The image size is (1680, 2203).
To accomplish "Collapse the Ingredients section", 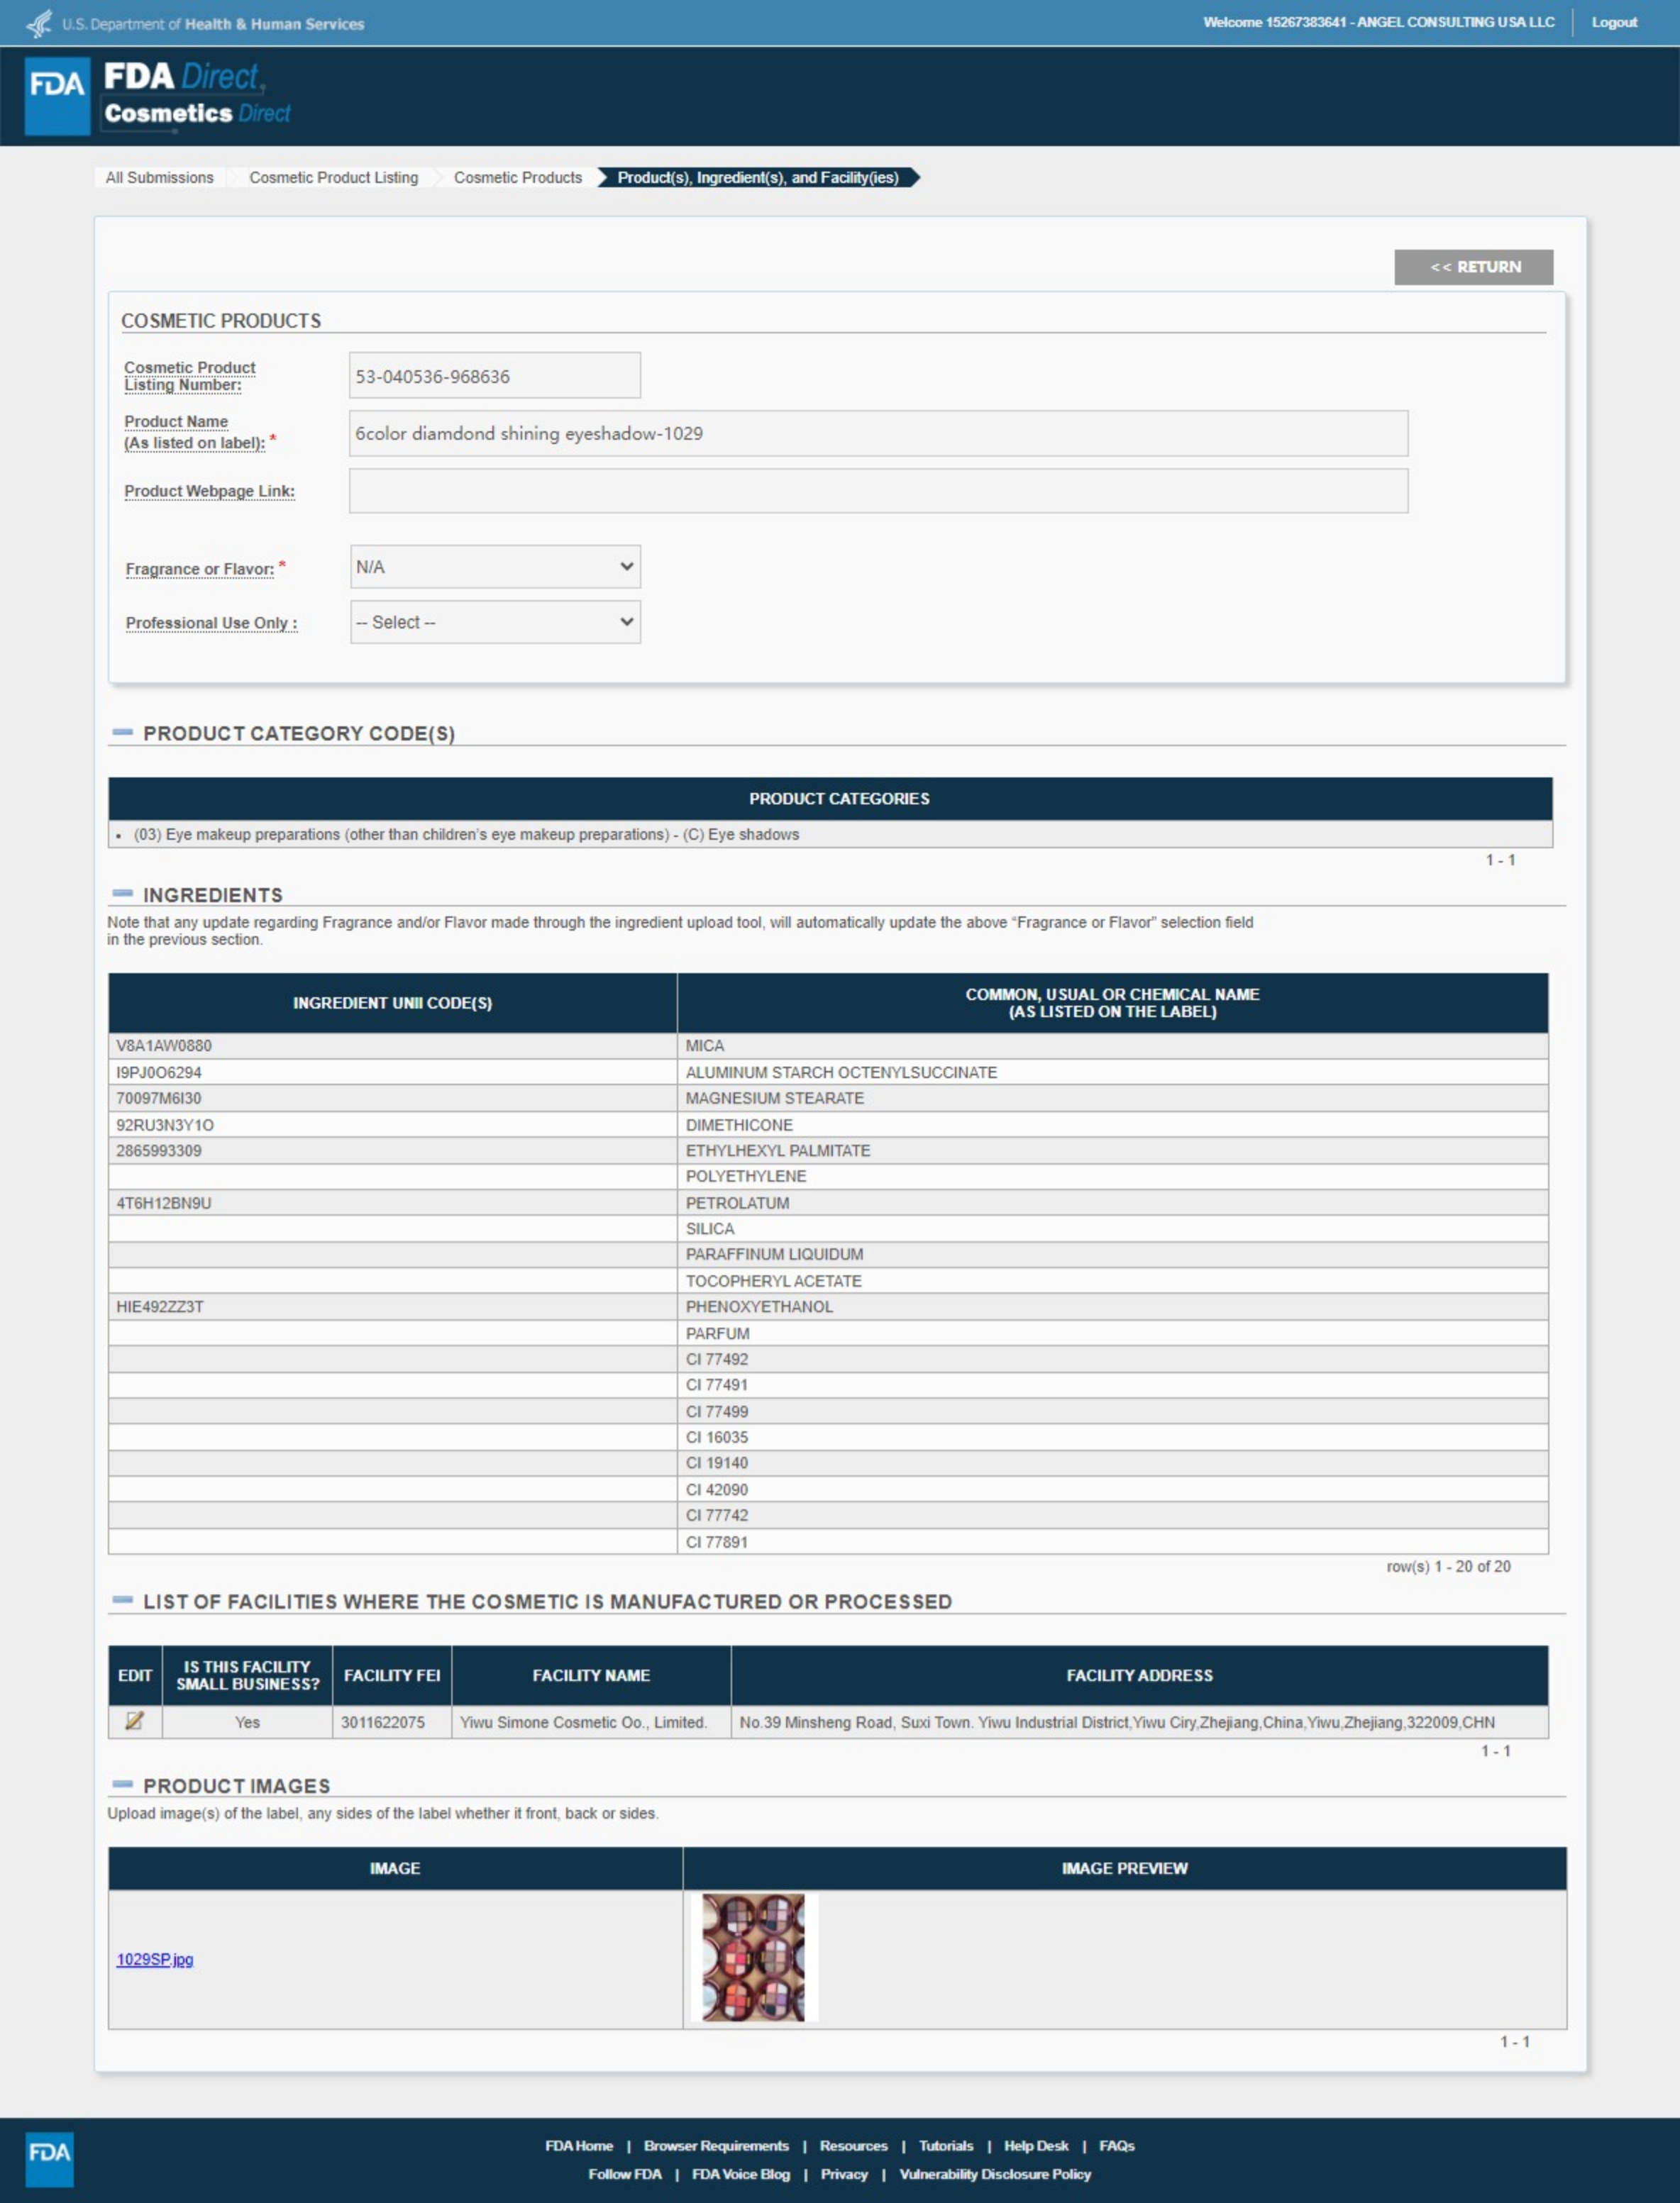I will coord(123,894).
